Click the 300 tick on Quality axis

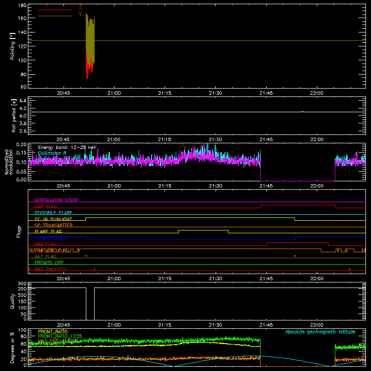click(x=22, y=284)
